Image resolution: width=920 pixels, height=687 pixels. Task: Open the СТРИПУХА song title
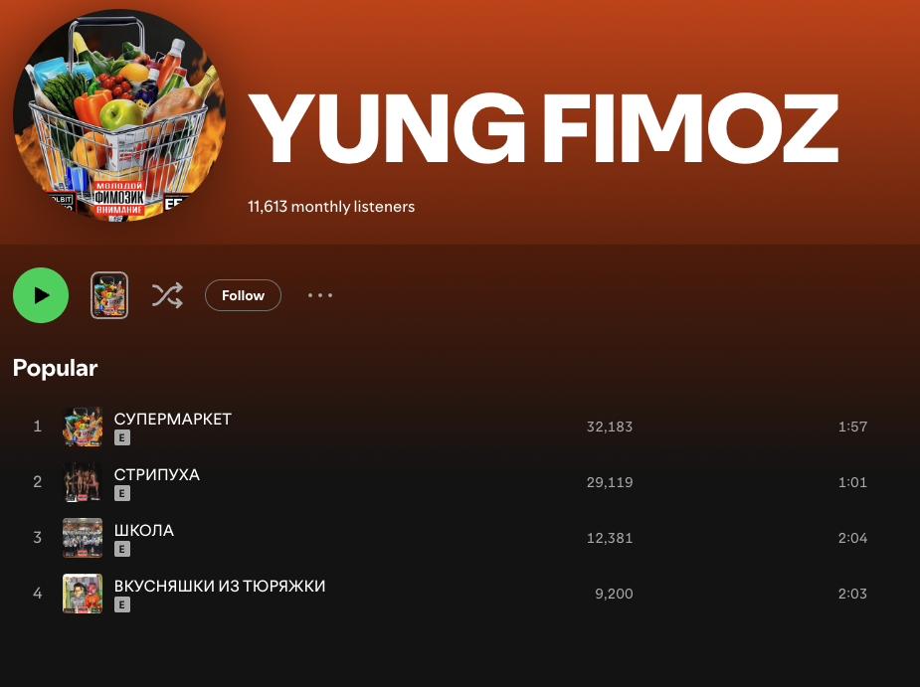pos(157,474)
